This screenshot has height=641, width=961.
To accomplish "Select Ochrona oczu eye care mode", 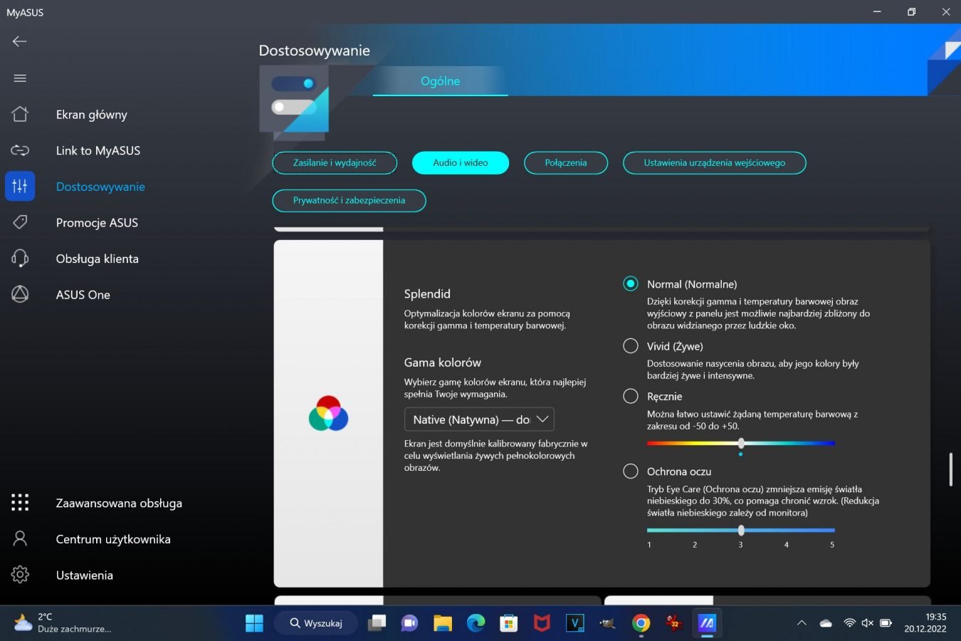I will tap(631, 471).
